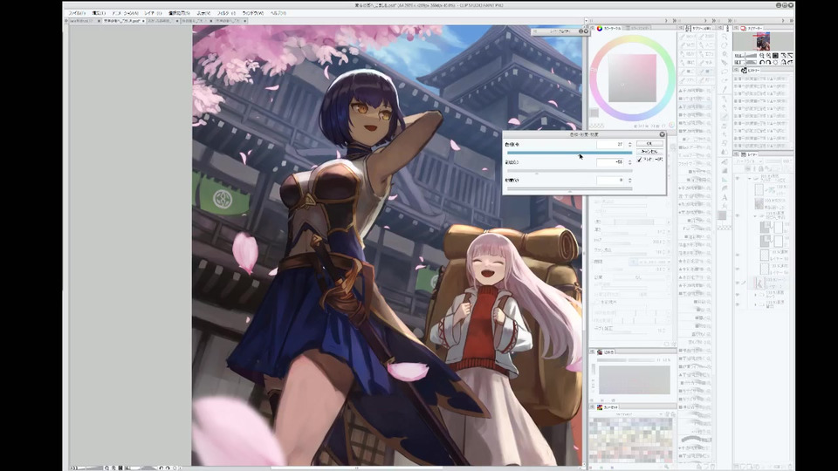Select the Text tool labeled A
This screenshot has width=838, height=471.
point(725,197)
